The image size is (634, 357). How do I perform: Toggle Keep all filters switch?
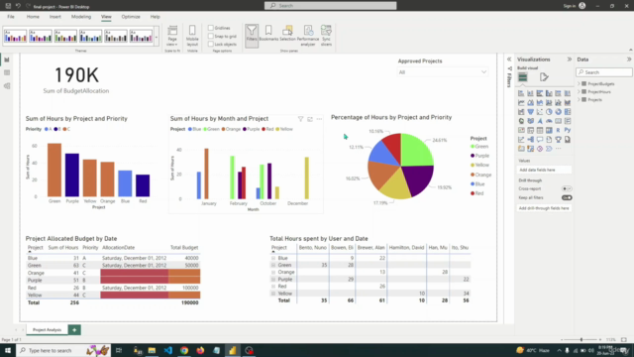click(567, 197)
